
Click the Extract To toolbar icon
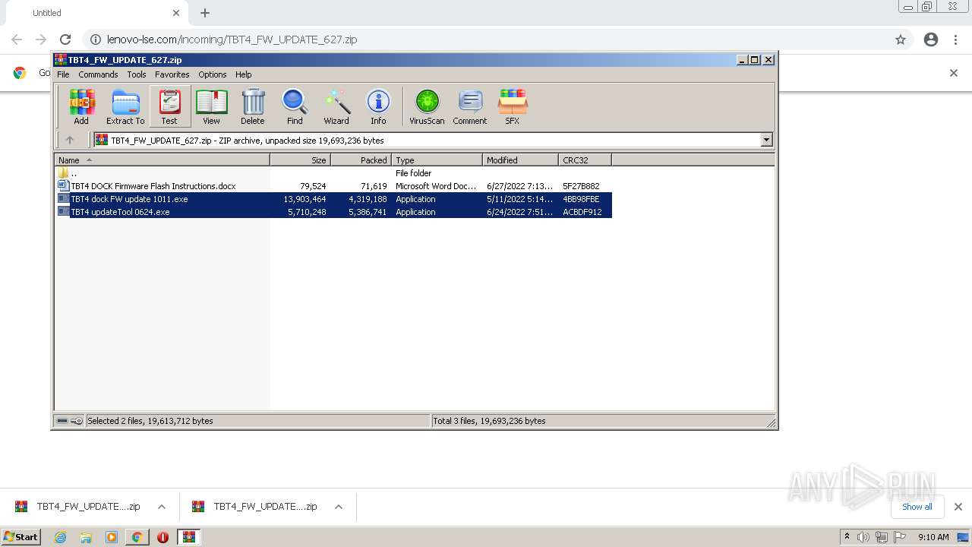125,106
